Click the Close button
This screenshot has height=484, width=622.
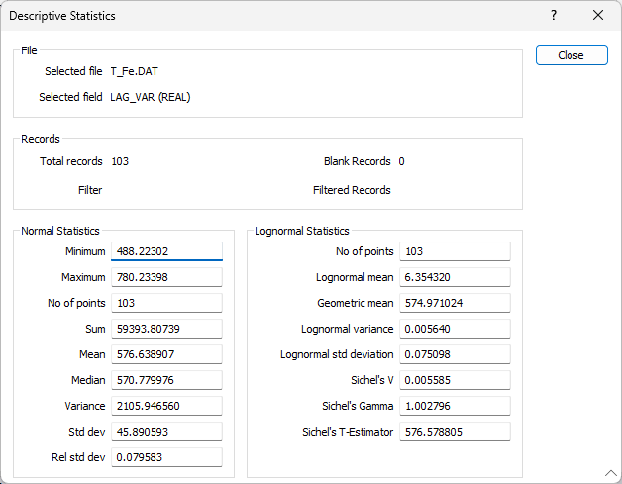571,55
